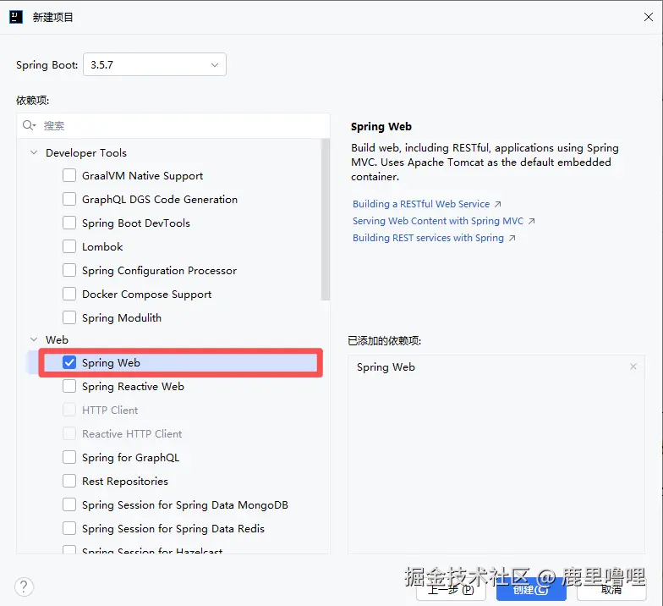Check the Spring Modulith option
Screen dimensions: 663x606
(69, 317)
